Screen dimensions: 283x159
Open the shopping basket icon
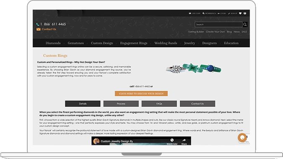click(x=245, y=13)
